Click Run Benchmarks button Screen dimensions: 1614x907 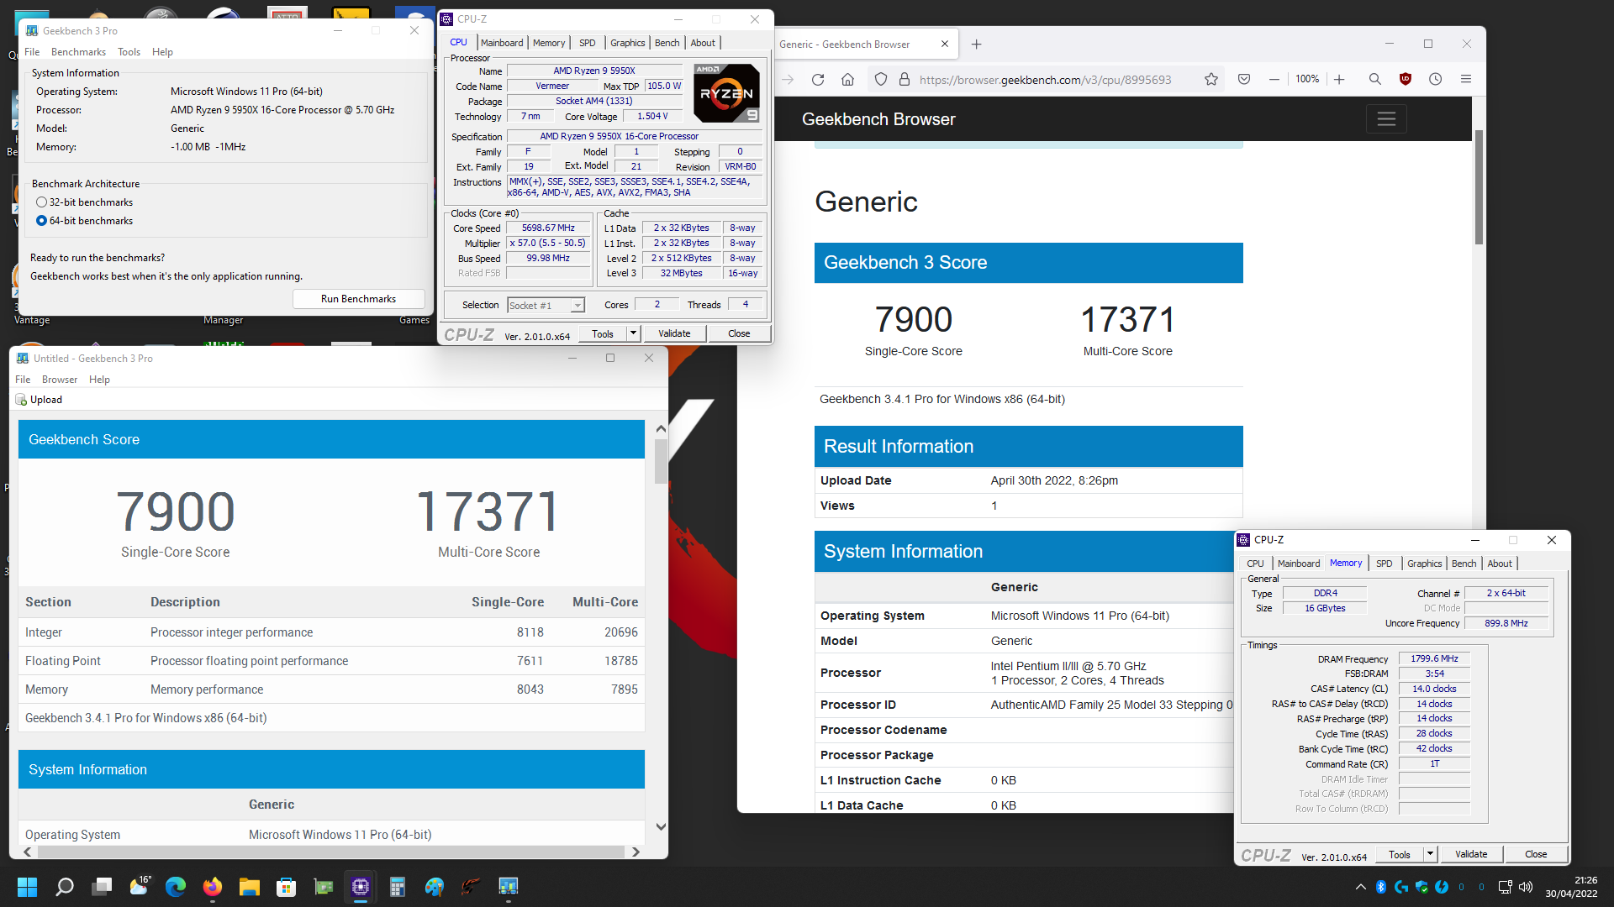[358, 299]
